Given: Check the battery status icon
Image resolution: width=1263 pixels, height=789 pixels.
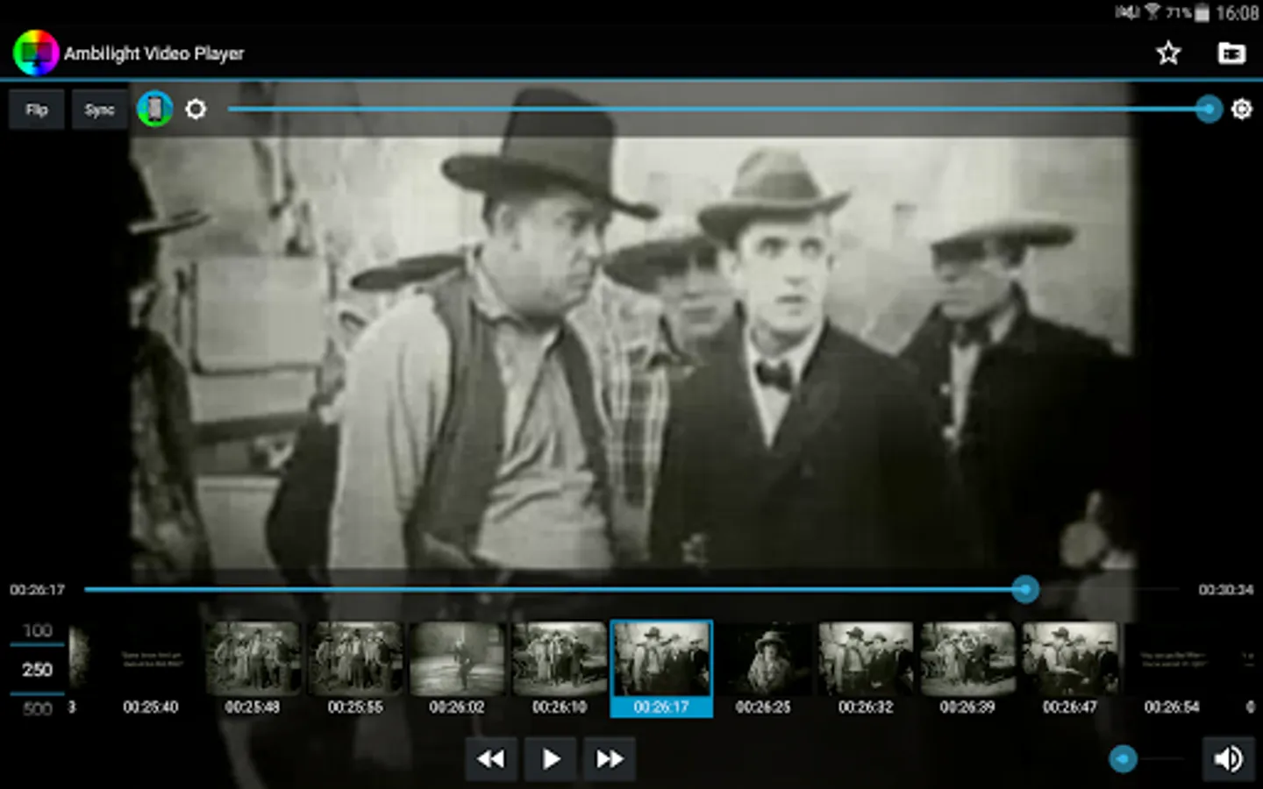Looking at the screenshot, I should tap(1202, 12).
